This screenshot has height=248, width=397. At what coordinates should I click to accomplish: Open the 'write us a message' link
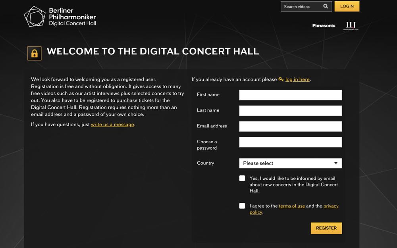coord(112,125)
